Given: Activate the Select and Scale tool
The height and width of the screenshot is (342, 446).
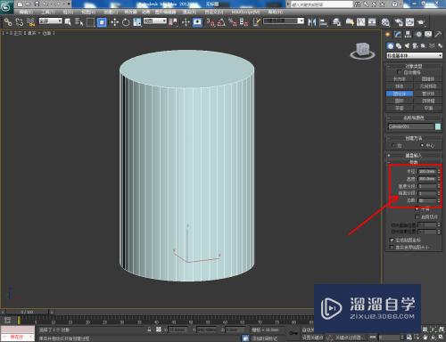Looking at the screenshot, I should [x=137, y=22].
